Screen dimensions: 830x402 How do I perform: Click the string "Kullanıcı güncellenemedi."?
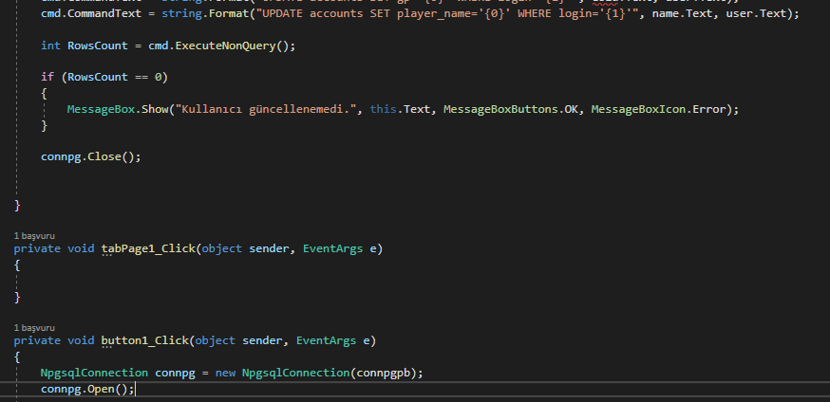pyautogui.click(x=266, y=109)
